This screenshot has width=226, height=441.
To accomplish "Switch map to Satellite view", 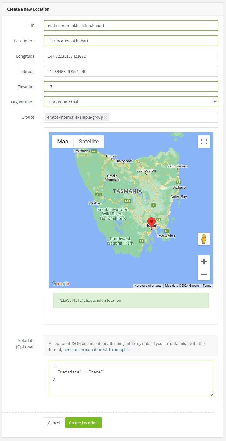I will [89, 142].
